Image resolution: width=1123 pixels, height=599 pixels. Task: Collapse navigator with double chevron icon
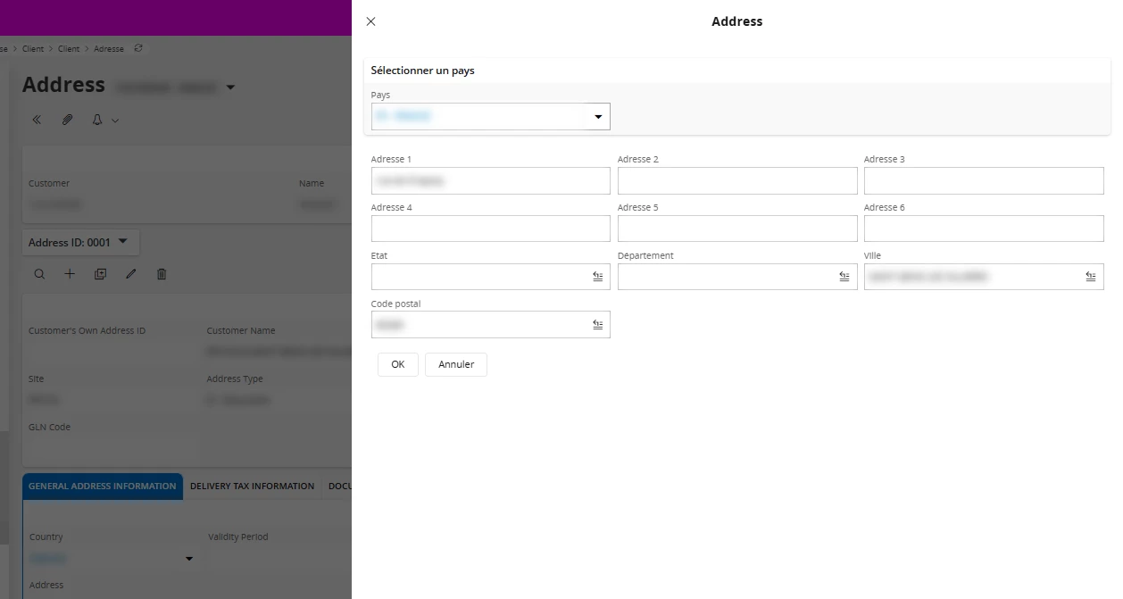[x=37, y=120]
